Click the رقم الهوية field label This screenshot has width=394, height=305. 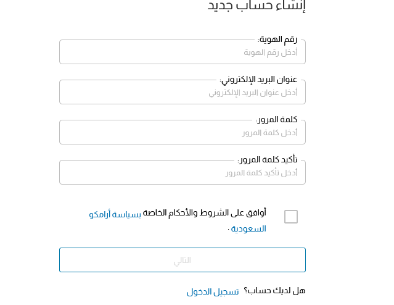(277, 40)
